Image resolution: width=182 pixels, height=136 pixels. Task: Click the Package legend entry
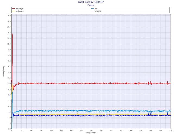[x=18, y=9]
